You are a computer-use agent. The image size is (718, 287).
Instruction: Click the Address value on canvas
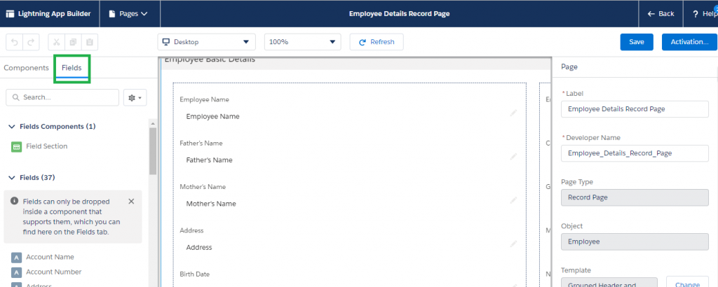[199, 247]
